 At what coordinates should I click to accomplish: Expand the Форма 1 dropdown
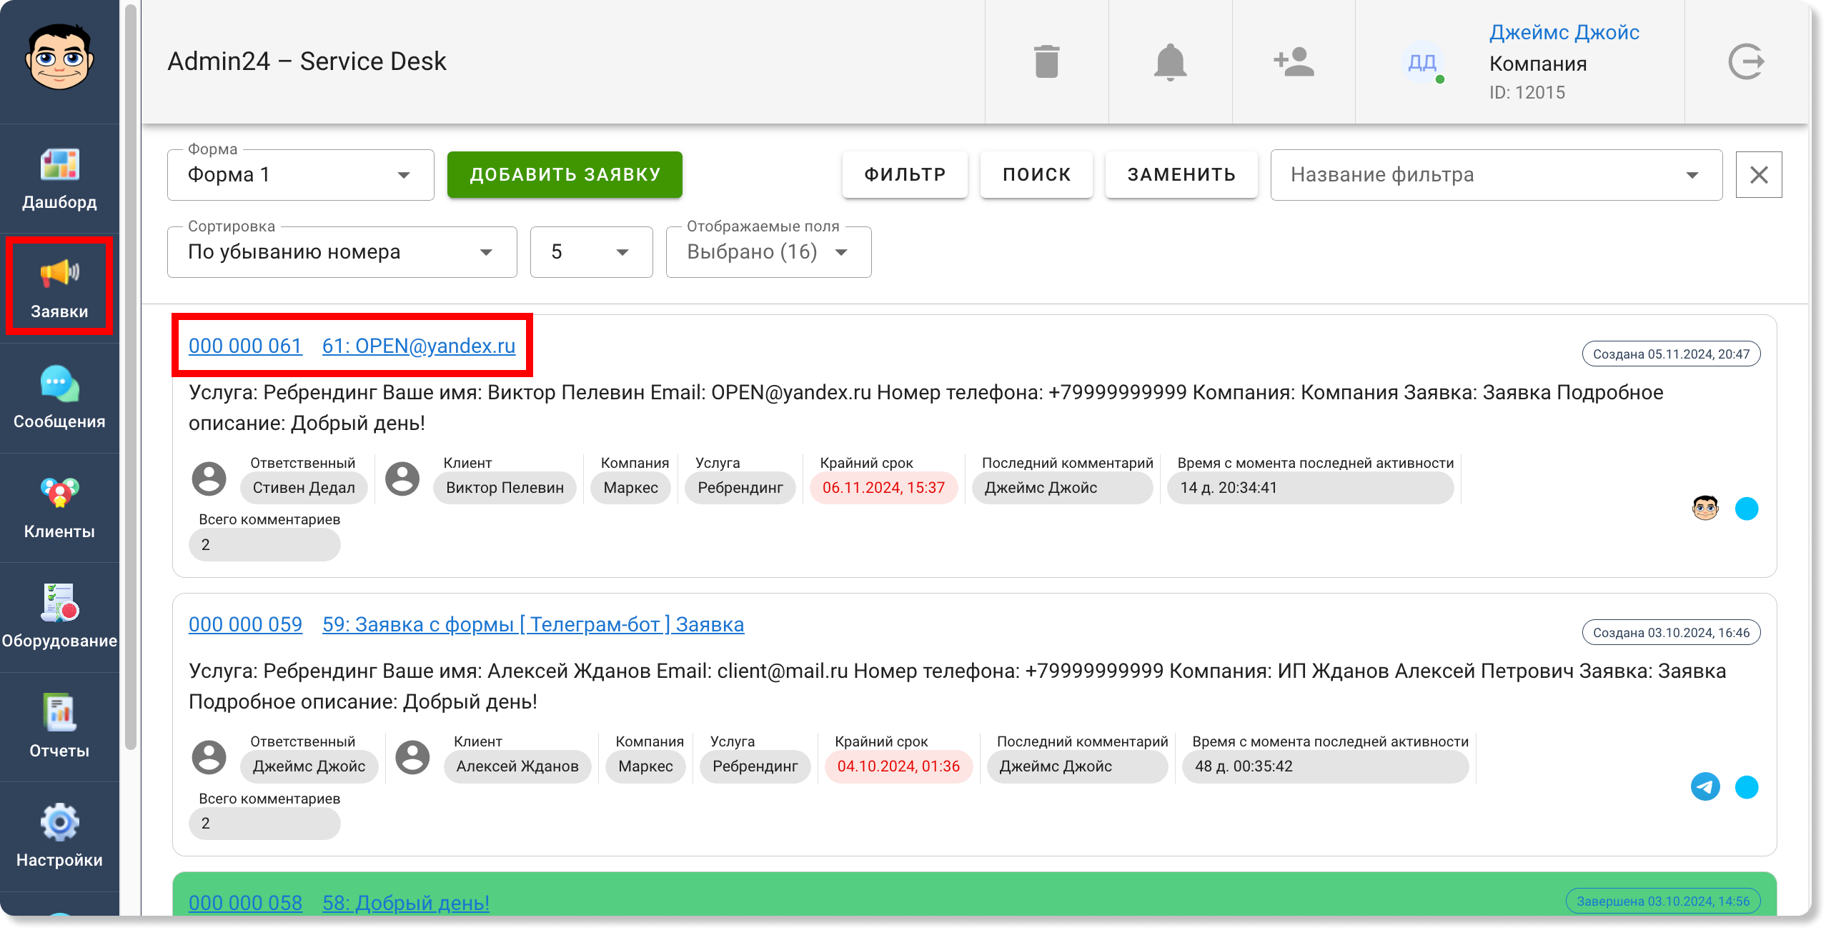click(300, 175)
